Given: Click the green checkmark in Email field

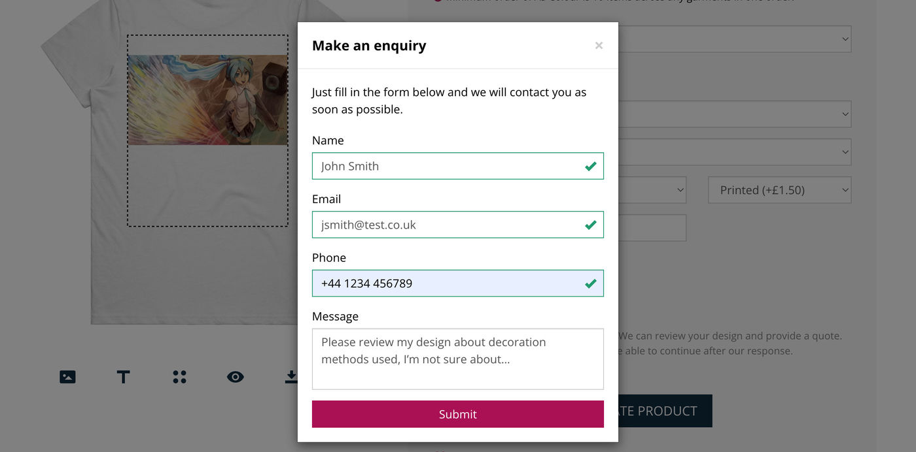Looking at the screenshot, I should click(x=591, y=225).
